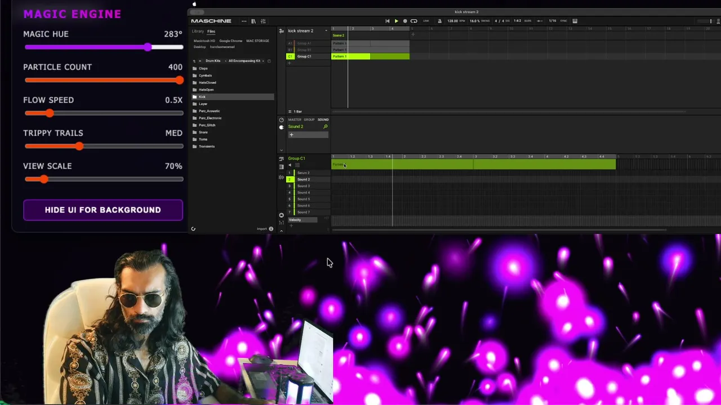Click the green Play button
The height and width of the screenshot is (405, 721).
[x=396, y=21]
